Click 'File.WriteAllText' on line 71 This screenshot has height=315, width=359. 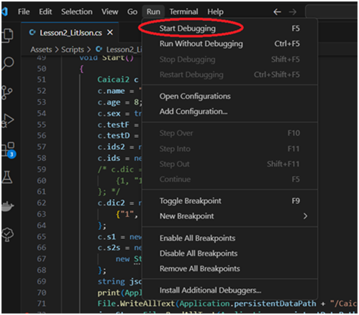coord(136,304)
